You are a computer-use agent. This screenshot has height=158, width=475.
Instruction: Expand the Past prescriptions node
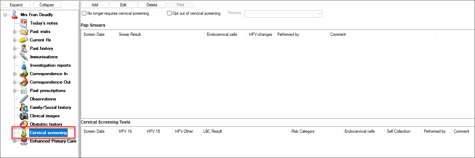click(x=15, y=91)
